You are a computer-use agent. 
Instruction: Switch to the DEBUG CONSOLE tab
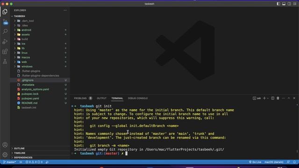138,98
